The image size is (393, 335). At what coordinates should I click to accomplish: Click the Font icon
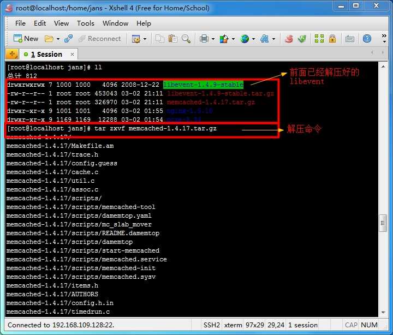(x=264, y=39)
